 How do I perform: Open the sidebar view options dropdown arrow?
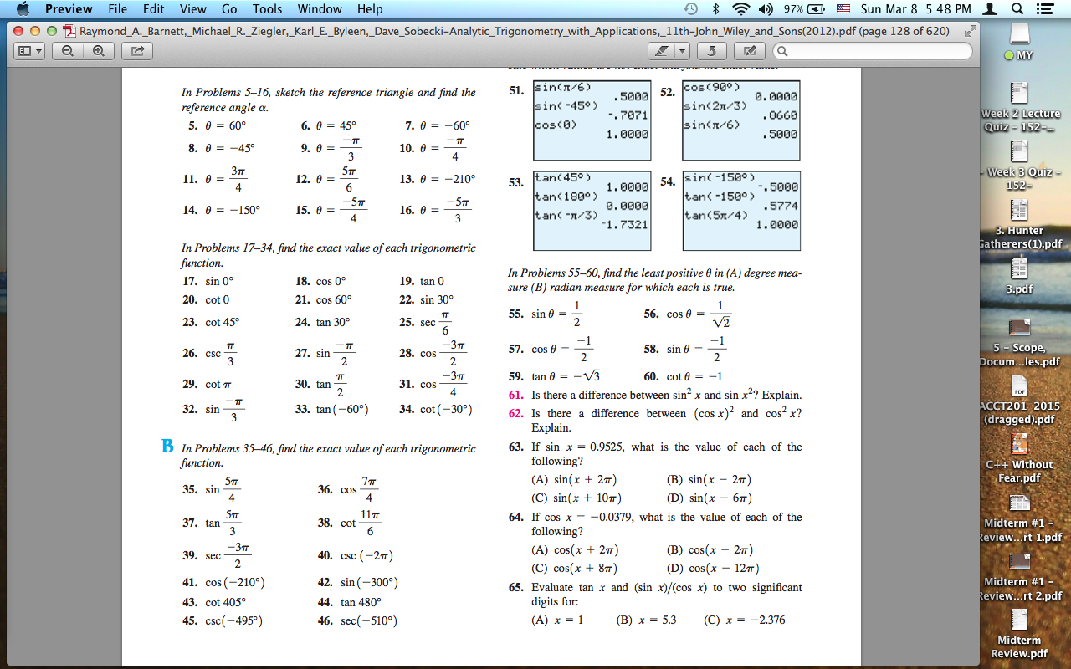coord(38,51)
